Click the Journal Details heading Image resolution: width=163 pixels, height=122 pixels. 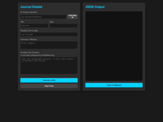coord(31,7)
